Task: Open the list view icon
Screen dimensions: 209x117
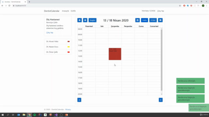Action: point(160,20)
